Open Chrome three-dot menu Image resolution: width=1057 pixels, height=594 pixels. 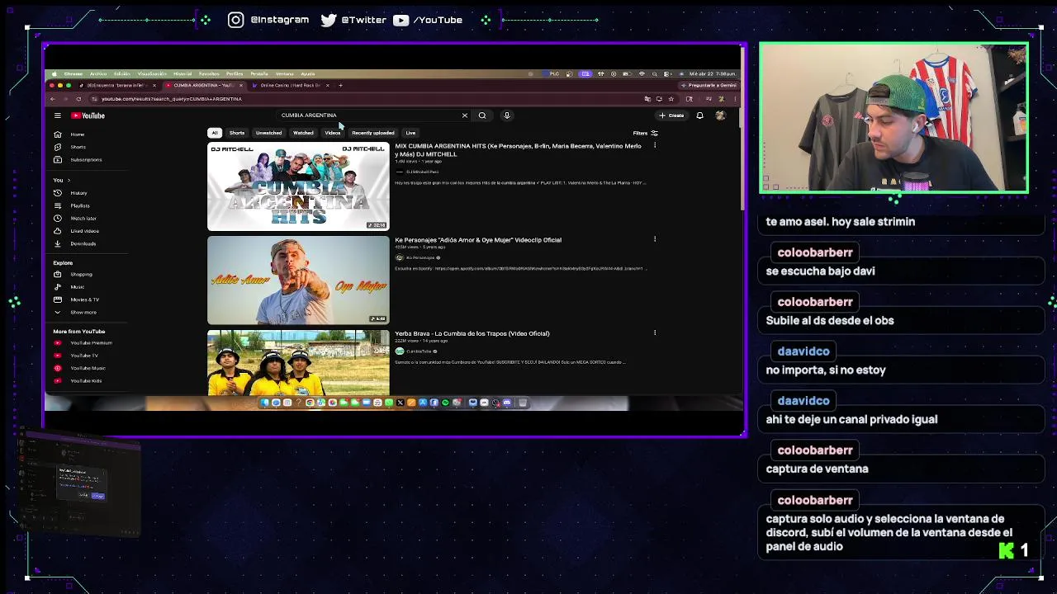[734, 99]
